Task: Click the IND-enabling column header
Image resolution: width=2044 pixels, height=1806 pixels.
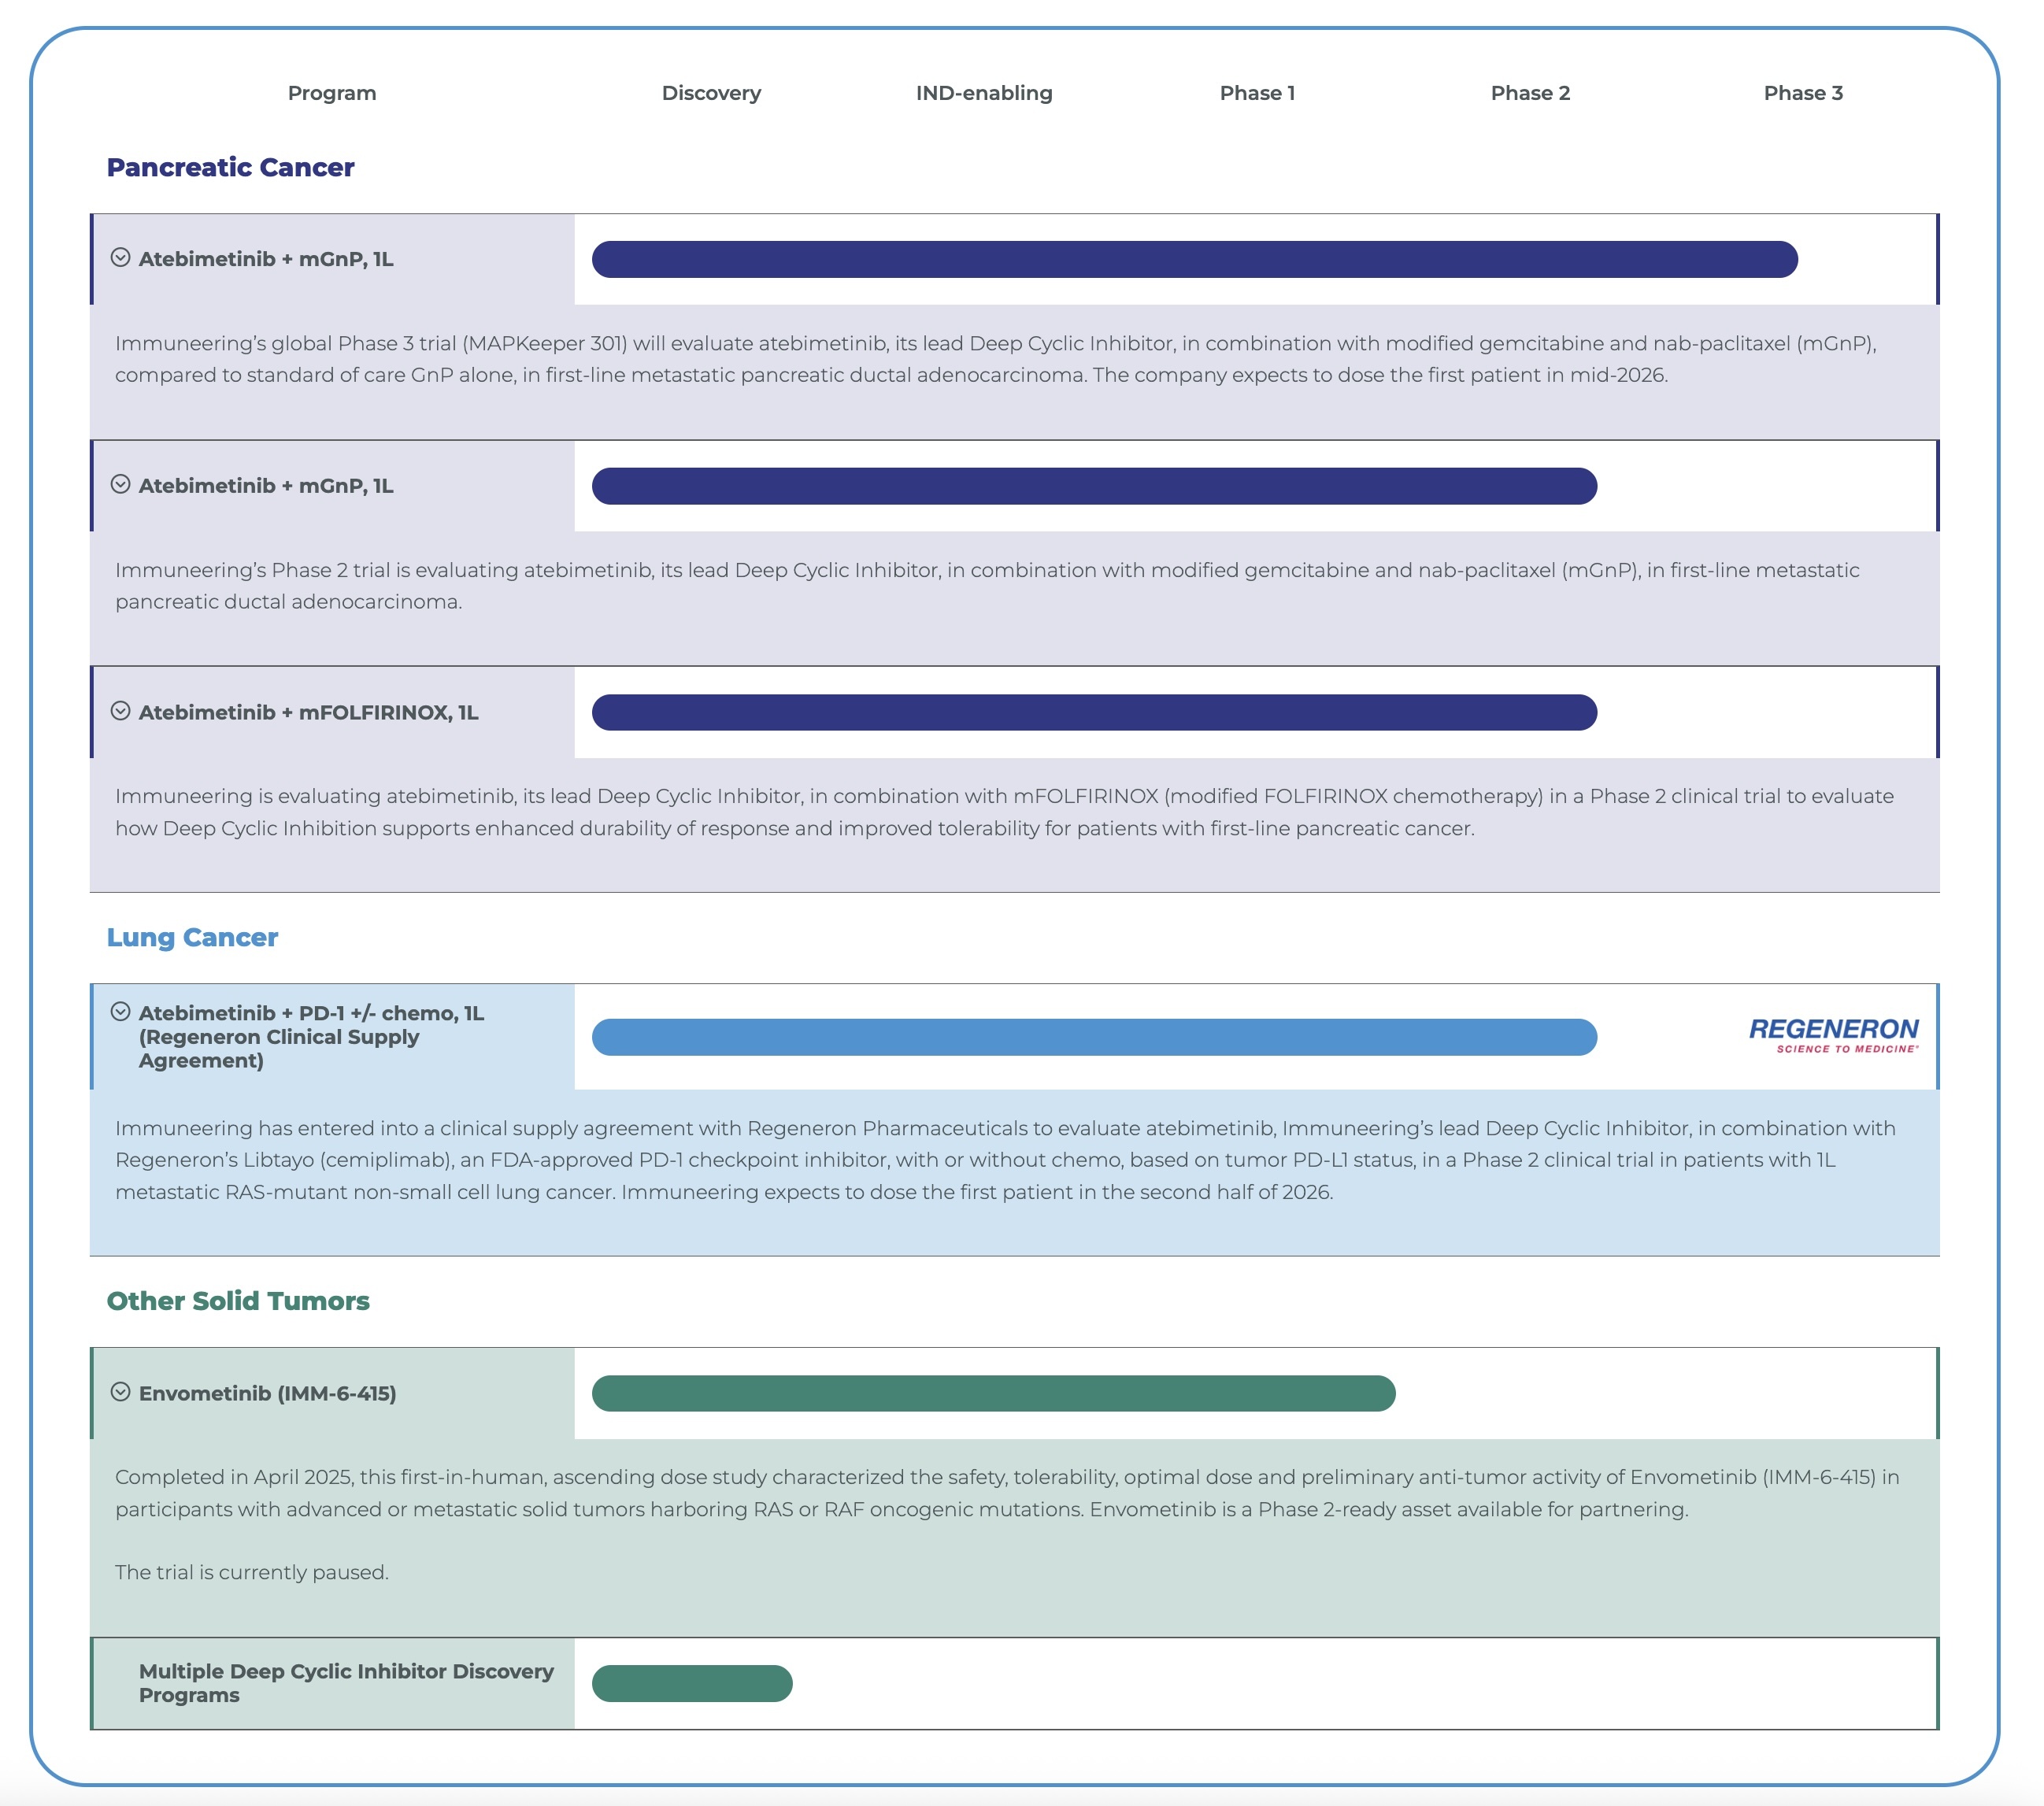Action: [x=984, y=93]
